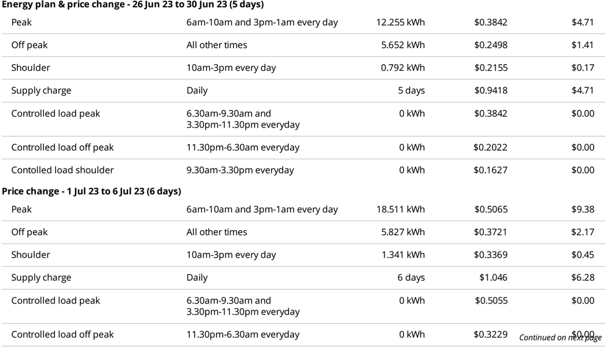This screenshot has width=609, height=348.
Task: Select the $0.5055 controlled load peak rate
Action: [x=491, y=300]
